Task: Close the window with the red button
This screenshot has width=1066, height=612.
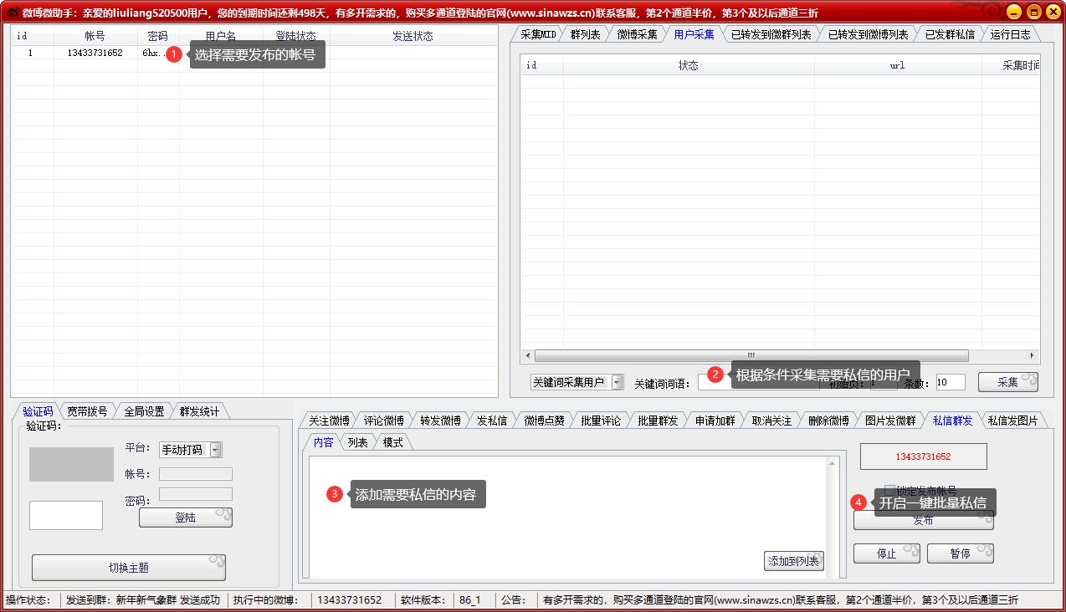Action: (1053, 12)
